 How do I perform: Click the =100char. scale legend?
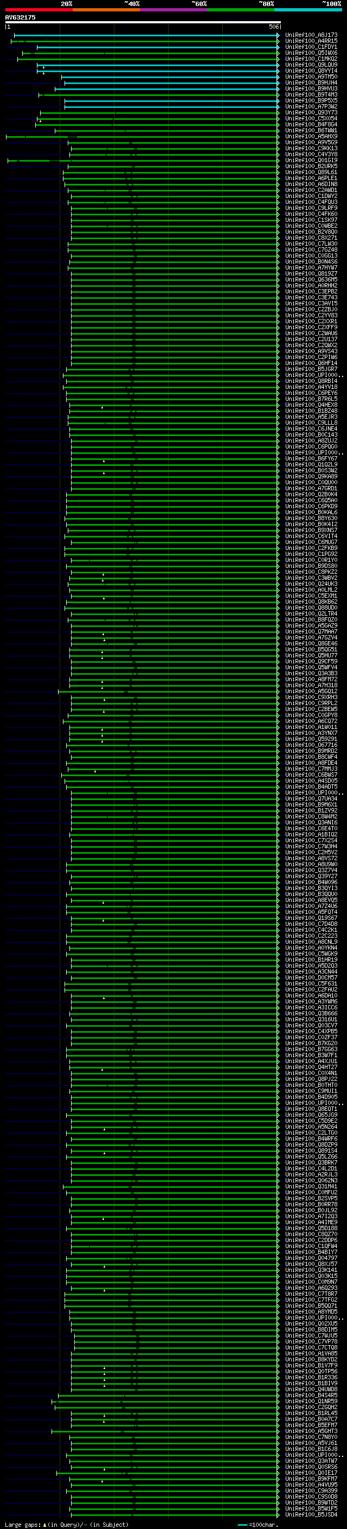pyautogui.click(x=258, y=1524)
